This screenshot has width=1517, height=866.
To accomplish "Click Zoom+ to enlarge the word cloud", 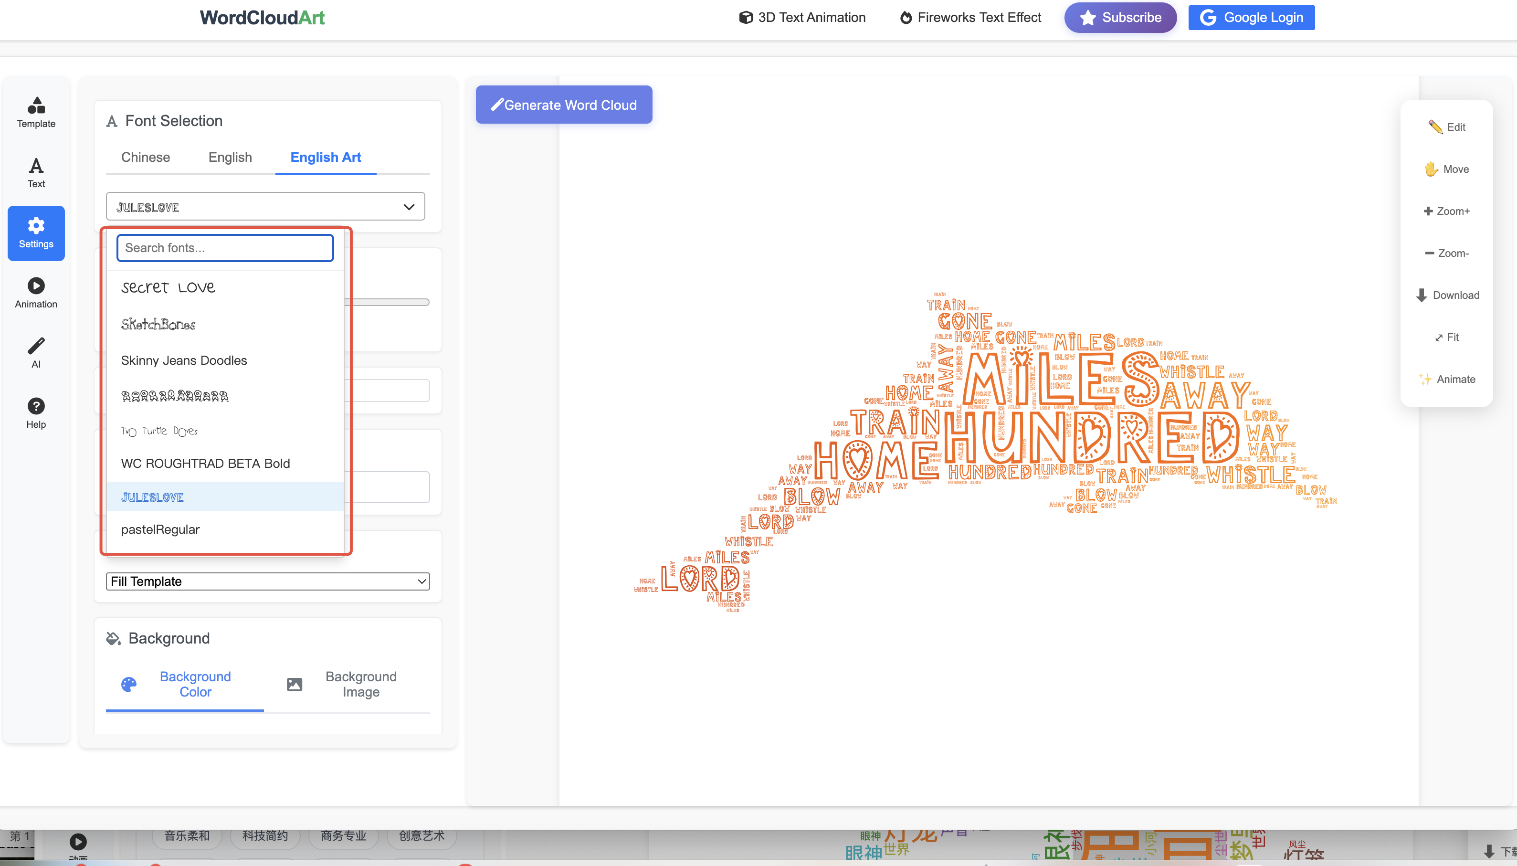I will click(x=1446, y=211).
